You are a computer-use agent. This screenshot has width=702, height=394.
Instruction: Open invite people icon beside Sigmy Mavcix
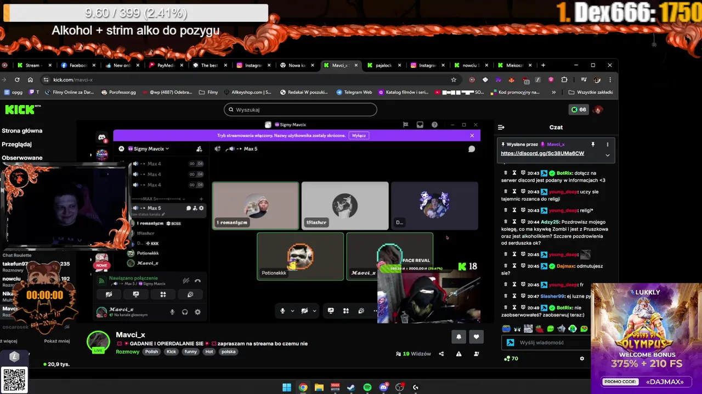199,149
